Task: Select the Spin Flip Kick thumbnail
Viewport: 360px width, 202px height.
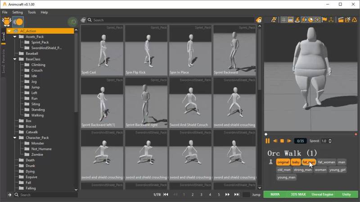Action: 146,50
